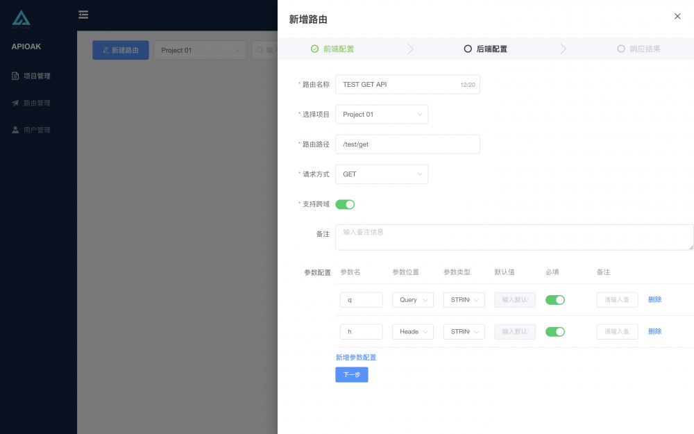Delete parameter q via its 删除 link
This screenshot has width=694, height=434.
click(654, 299)
